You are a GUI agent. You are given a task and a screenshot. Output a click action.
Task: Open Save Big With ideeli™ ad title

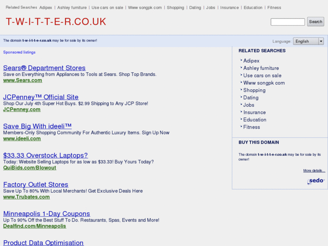[37, 126]
